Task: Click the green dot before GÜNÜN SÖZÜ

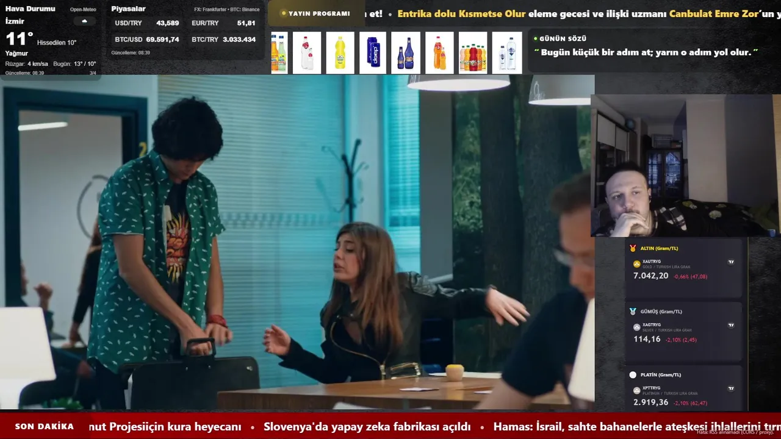Action: 536,38
